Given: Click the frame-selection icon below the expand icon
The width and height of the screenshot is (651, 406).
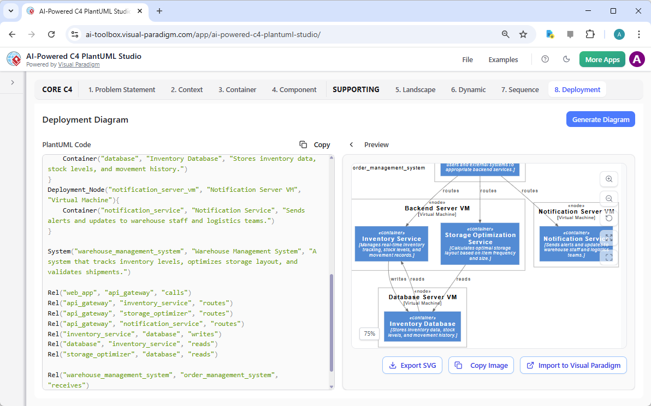Looking at the screenshot, I should 609,256.
